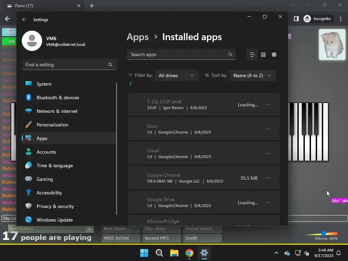Image resolution: width=348 pixels, height=261 pixels.
Task: Switch installed apps to grid view
Action: (263, 55)
